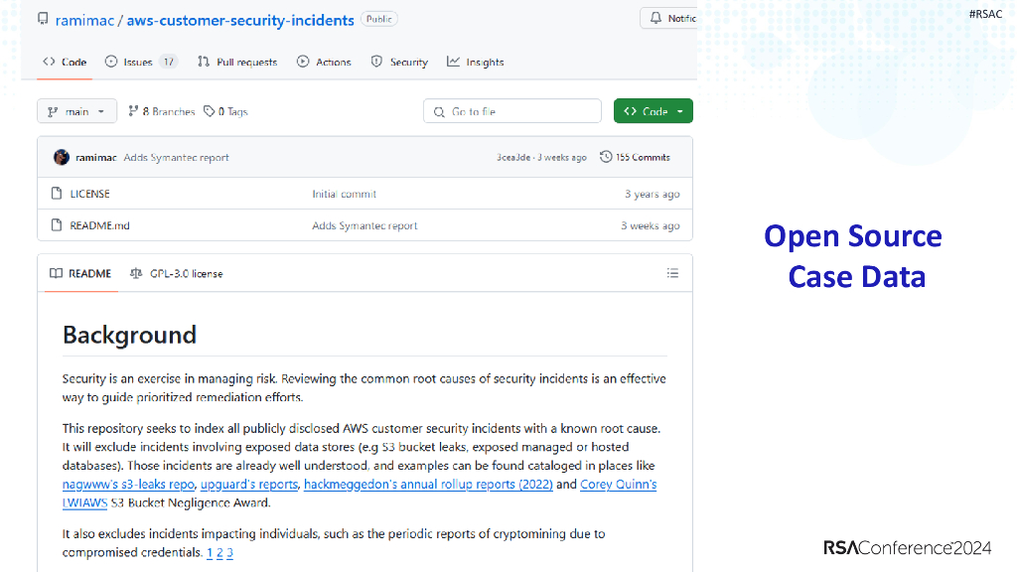
Task: View the 155 Commits history
Action: pos(635,157)
